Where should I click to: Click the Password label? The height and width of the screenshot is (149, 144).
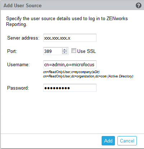18,88
